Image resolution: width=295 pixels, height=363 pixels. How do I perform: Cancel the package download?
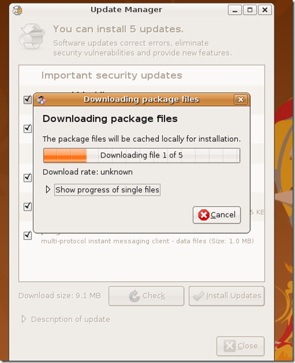tap(217, 215)
